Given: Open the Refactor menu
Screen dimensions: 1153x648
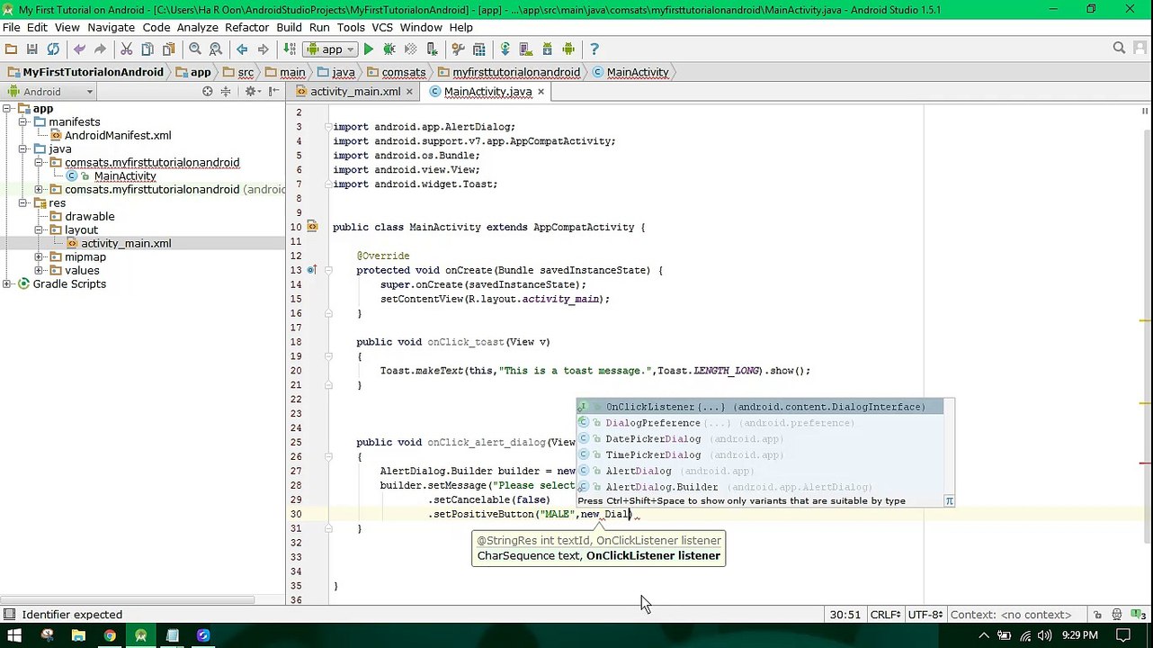Looking at the screenshot, I should [x=246, y=27].
